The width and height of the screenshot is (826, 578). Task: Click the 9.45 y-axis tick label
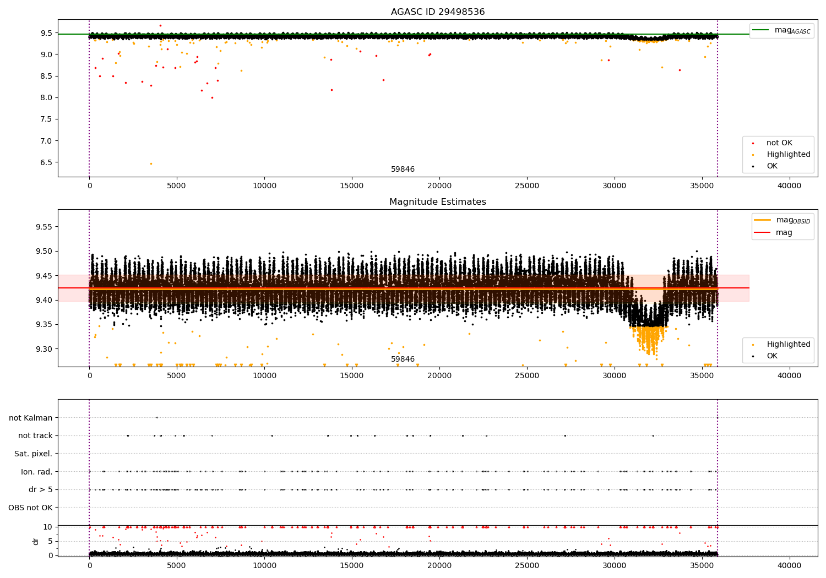click(44, 276)
